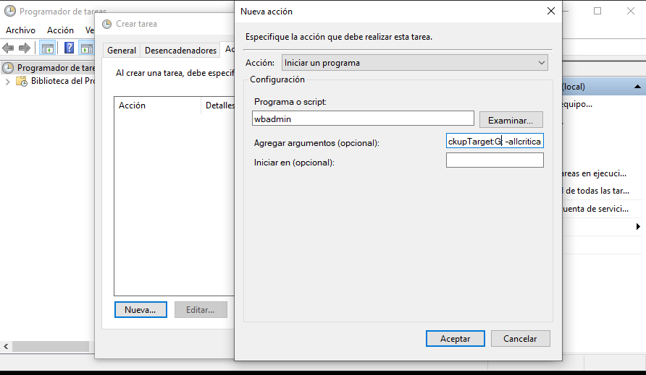Click the Iniciar en (opcional) field
The height and width of the screenshot is (375, 646).
[x=495, y=160]
